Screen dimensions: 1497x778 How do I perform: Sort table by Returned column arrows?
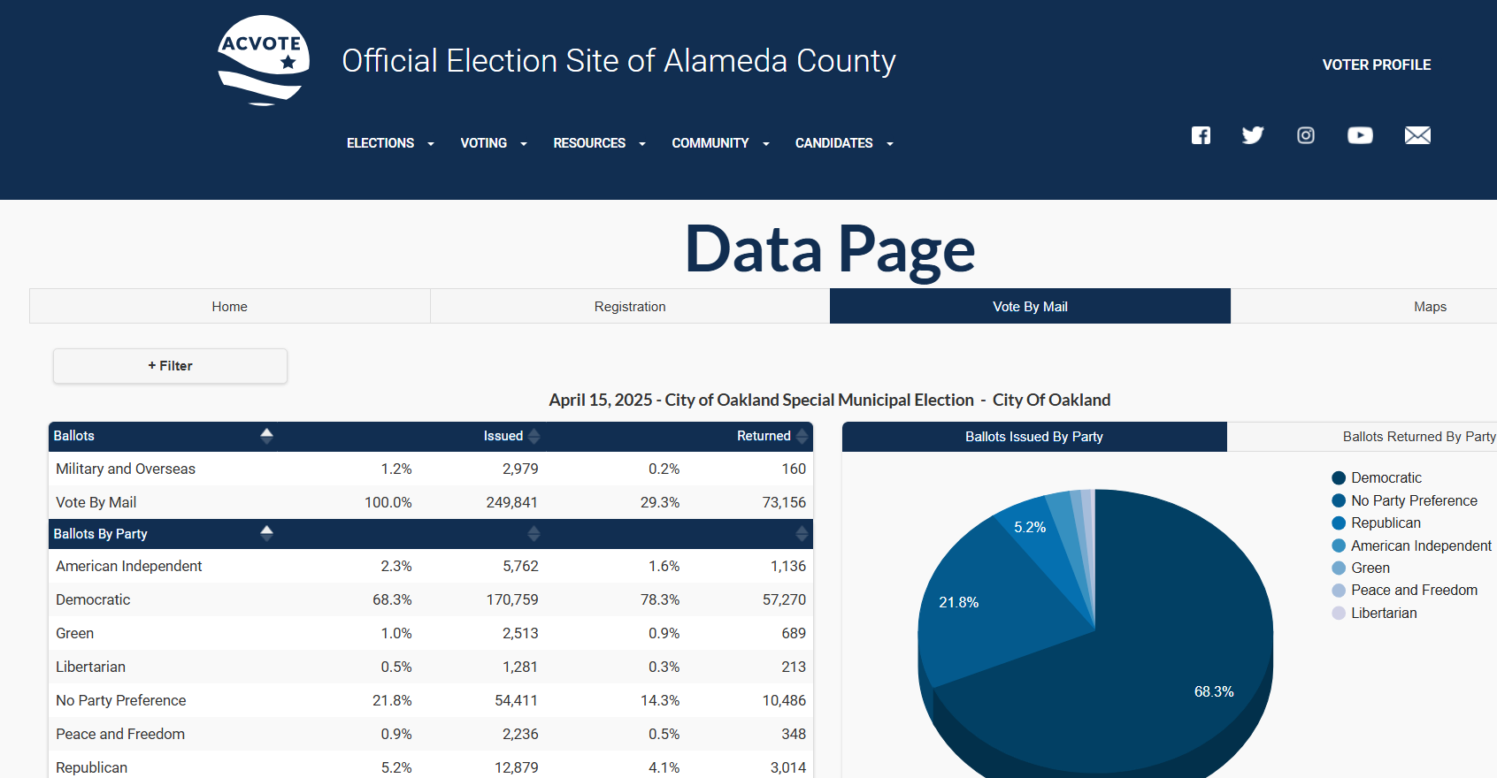point(802,436)
